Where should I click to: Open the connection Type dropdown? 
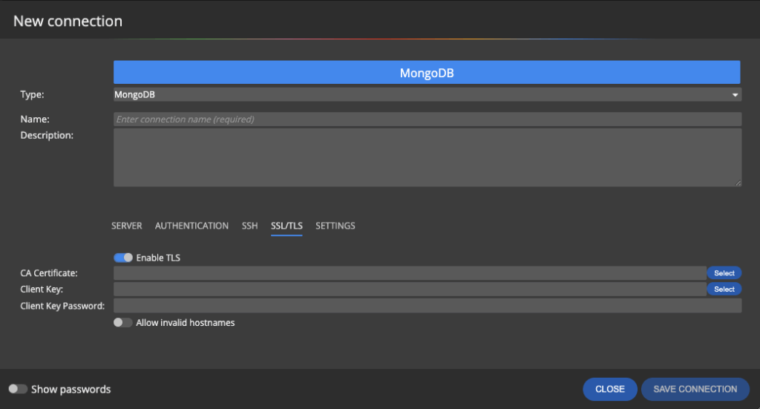point(427,95)
